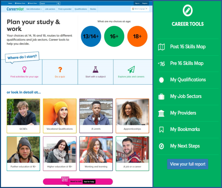
Task: Open My Qualifications tool
Action: [188, 80]
